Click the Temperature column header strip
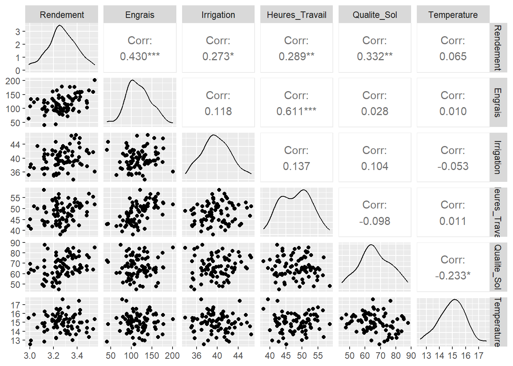The width and height of the screenshot is (513, 366). coord(453,15)
